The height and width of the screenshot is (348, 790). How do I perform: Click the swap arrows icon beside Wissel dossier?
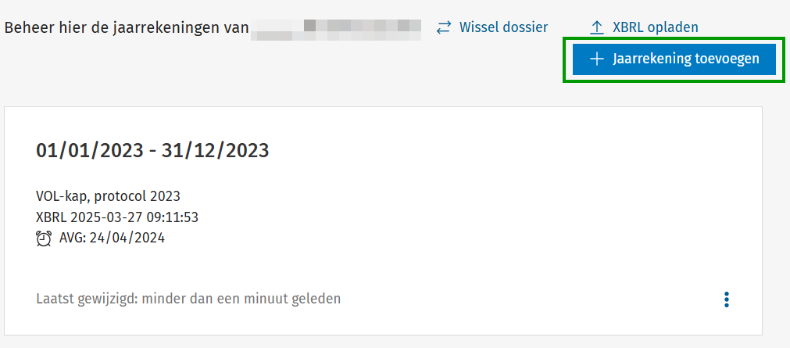444,27
